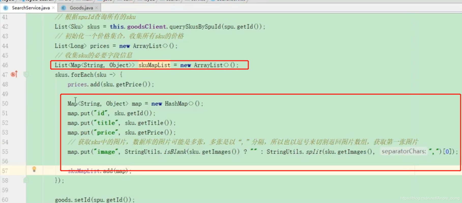This screenshot has height=203, width=462.
Task: Click goods.setId on line 60
Action: point(72,200)
